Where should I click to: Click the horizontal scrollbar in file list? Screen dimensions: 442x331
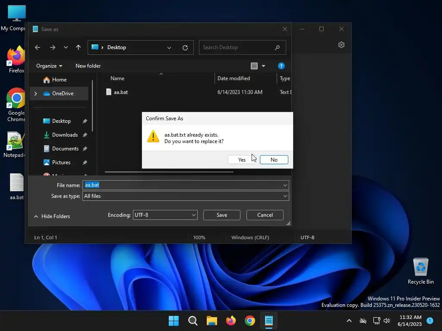(x=169, y=172)
